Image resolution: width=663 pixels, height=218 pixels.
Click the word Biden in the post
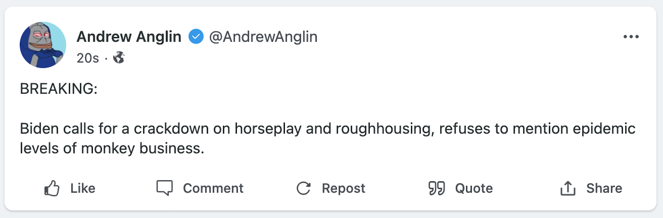tap(39, 129)
